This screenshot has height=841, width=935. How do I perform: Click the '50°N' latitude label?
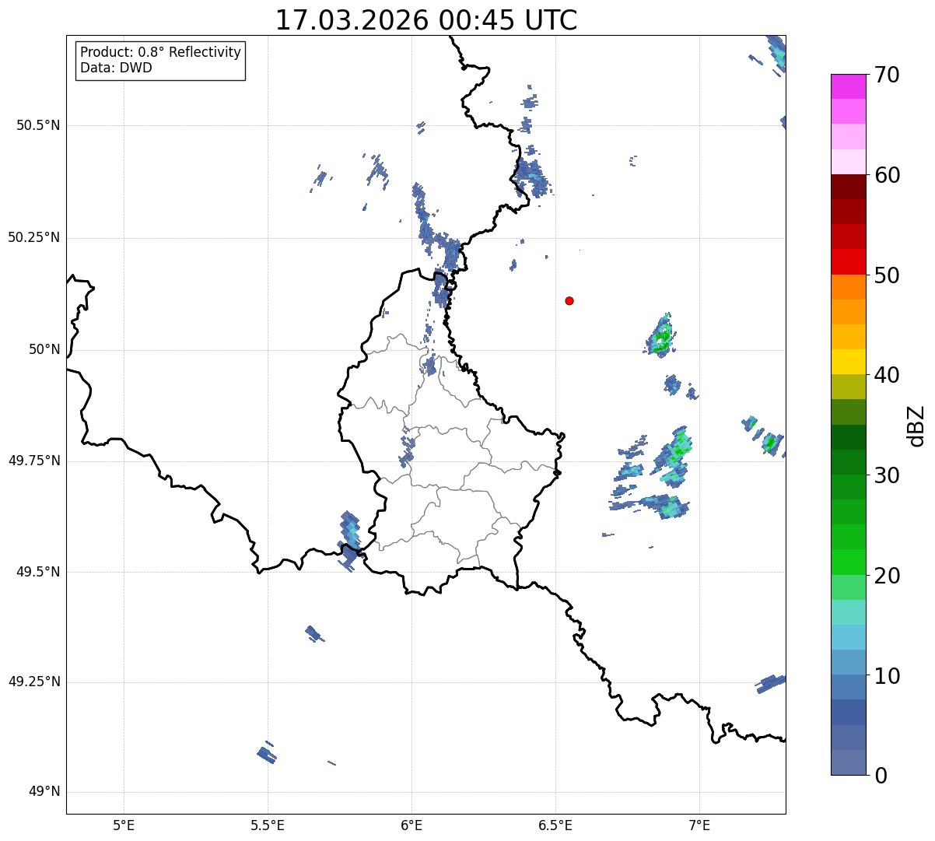tap(44, 349)
